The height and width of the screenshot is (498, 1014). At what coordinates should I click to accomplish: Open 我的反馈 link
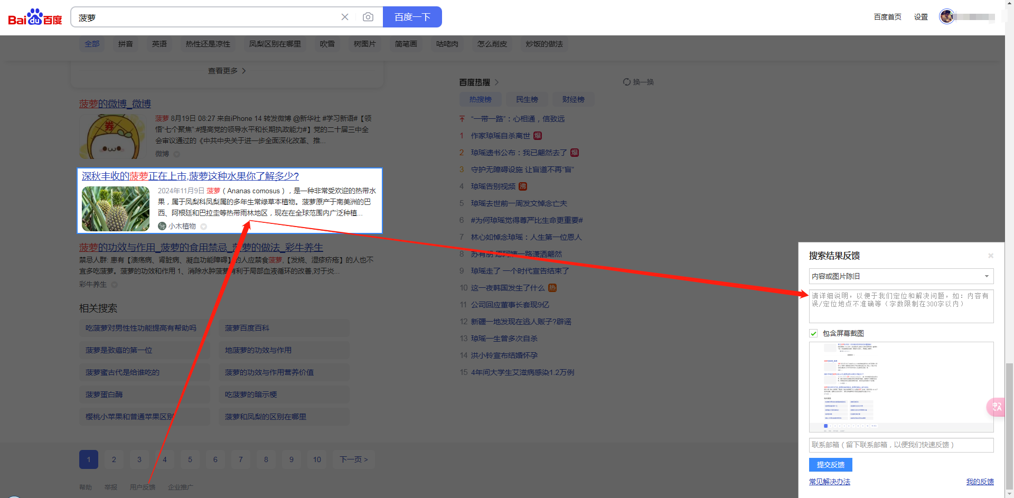[980, 482]
